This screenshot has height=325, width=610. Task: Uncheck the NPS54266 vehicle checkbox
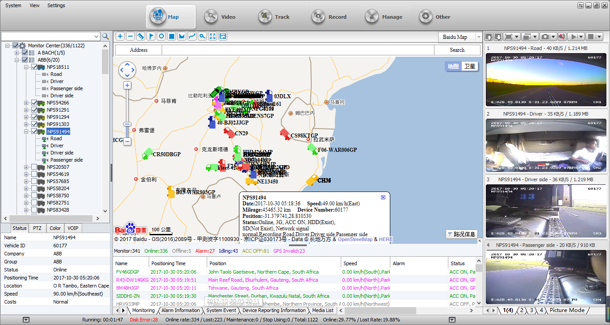point(34,103)
